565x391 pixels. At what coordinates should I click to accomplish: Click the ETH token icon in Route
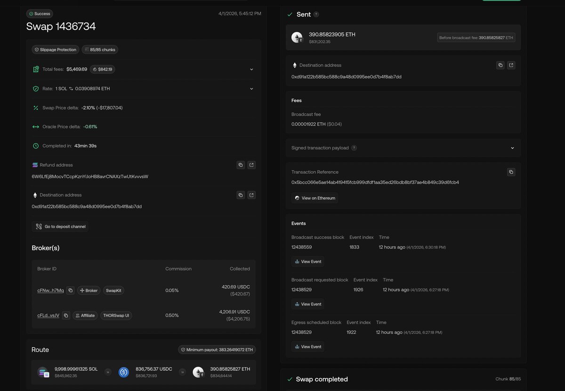(199, 372)
